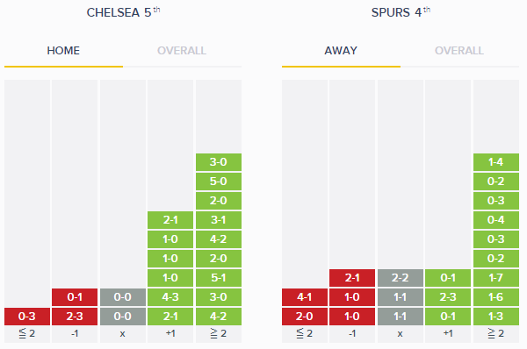This screenshot has height=349, width=527.
Task: Click Chelsea's green 5-1 win block
Action: 219,277
